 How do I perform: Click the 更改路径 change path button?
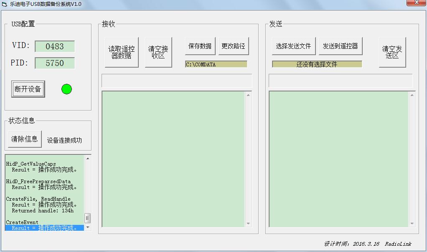(234, 46)
